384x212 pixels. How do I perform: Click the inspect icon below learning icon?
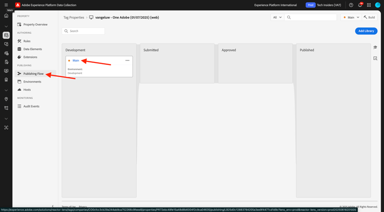click(x=375, y=58)
